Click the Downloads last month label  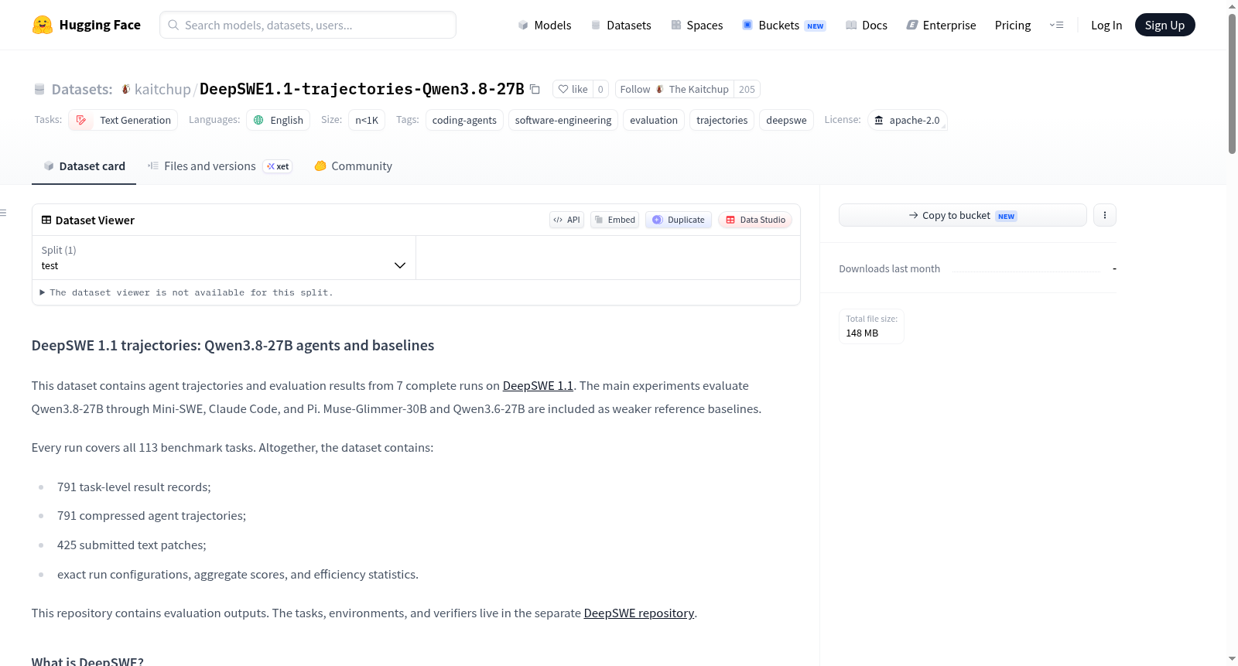(x=889, y=268)
